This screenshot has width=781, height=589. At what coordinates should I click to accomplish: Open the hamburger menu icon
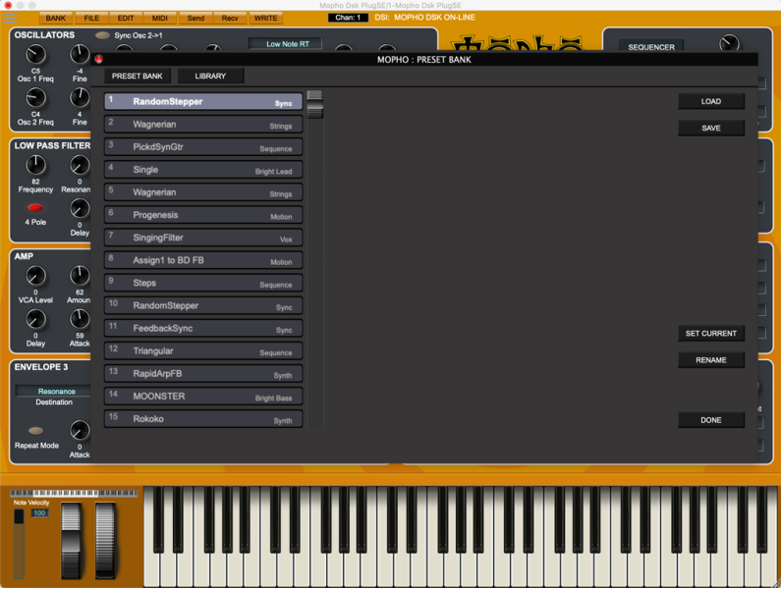click(10, 18)
